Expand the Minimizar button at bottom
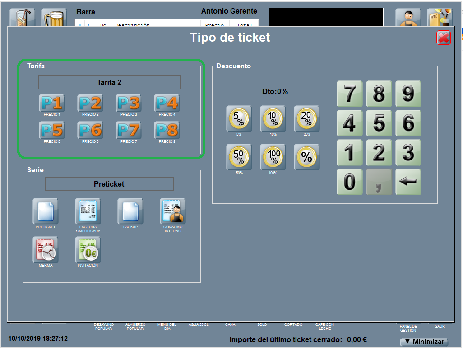 424,342
